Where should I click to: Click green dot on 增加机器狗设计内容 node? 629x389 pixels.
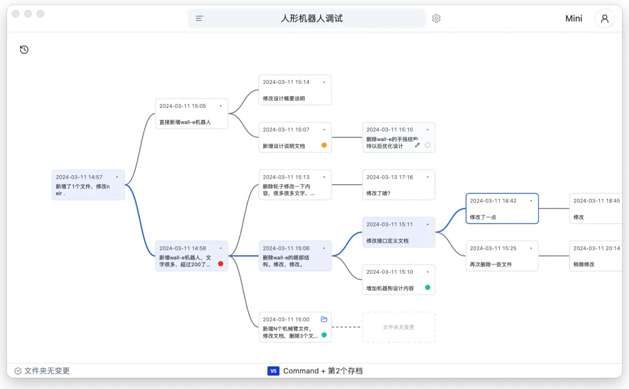point(427,288)
